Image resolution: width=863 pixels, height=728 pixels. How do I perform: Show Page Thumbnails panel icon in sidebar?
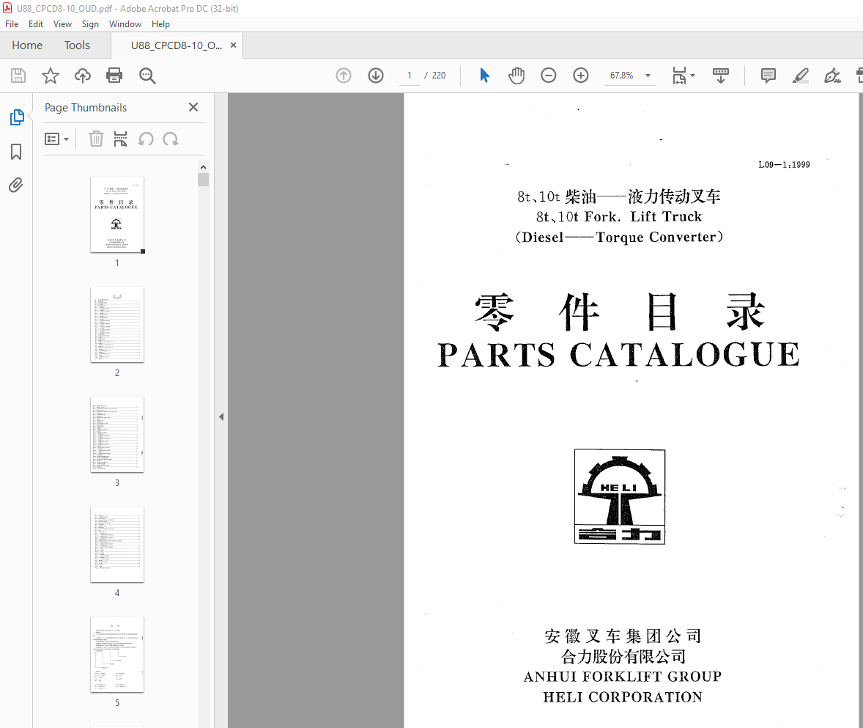coord(17,117)
